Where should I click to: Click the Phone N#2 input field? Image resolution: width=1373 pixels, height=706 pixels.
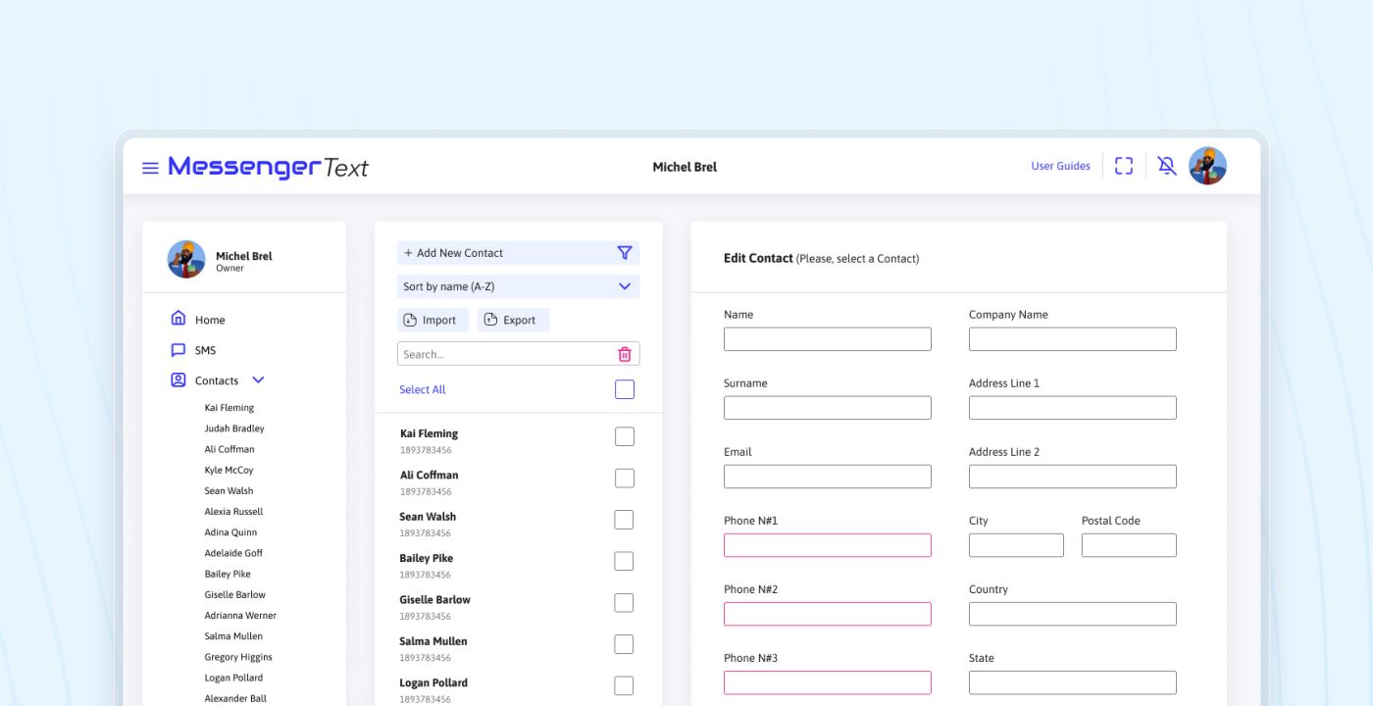828,614
